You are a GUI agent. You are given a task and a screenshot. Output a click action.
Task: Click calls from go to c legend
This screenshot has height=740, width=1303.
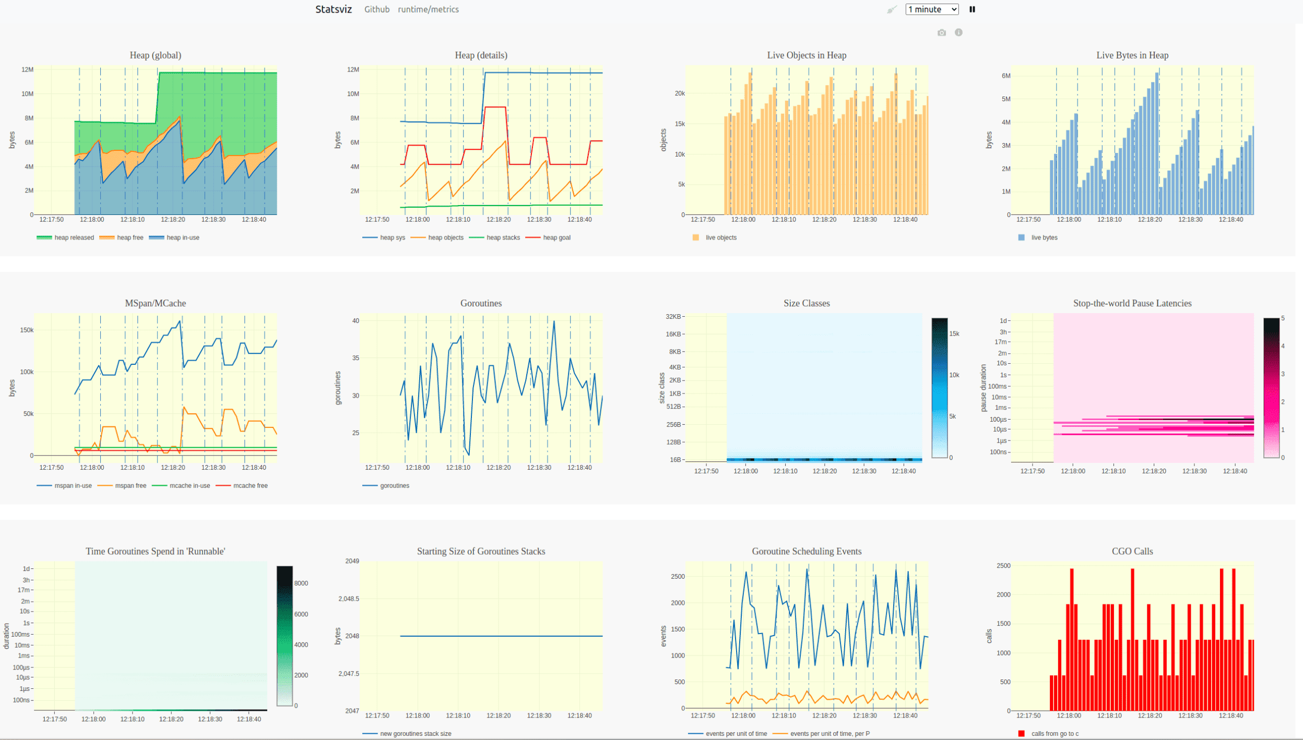pos(1055,733)
